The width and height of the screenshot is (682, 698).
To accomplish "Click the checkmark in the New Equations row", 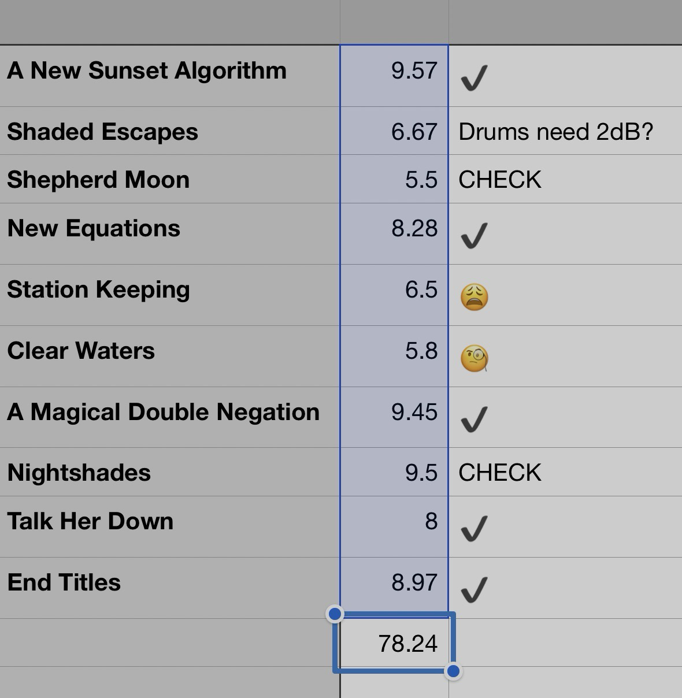I will 474,236.
